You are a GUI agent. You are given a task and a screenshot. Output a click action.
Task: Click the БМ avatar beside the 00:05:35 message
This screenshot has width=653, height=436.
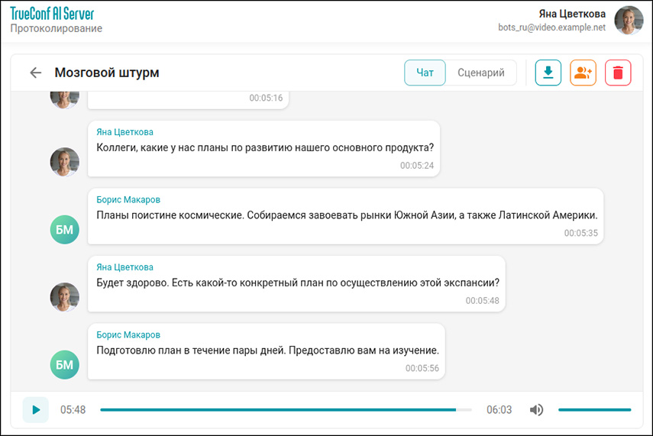click(65, 230)
